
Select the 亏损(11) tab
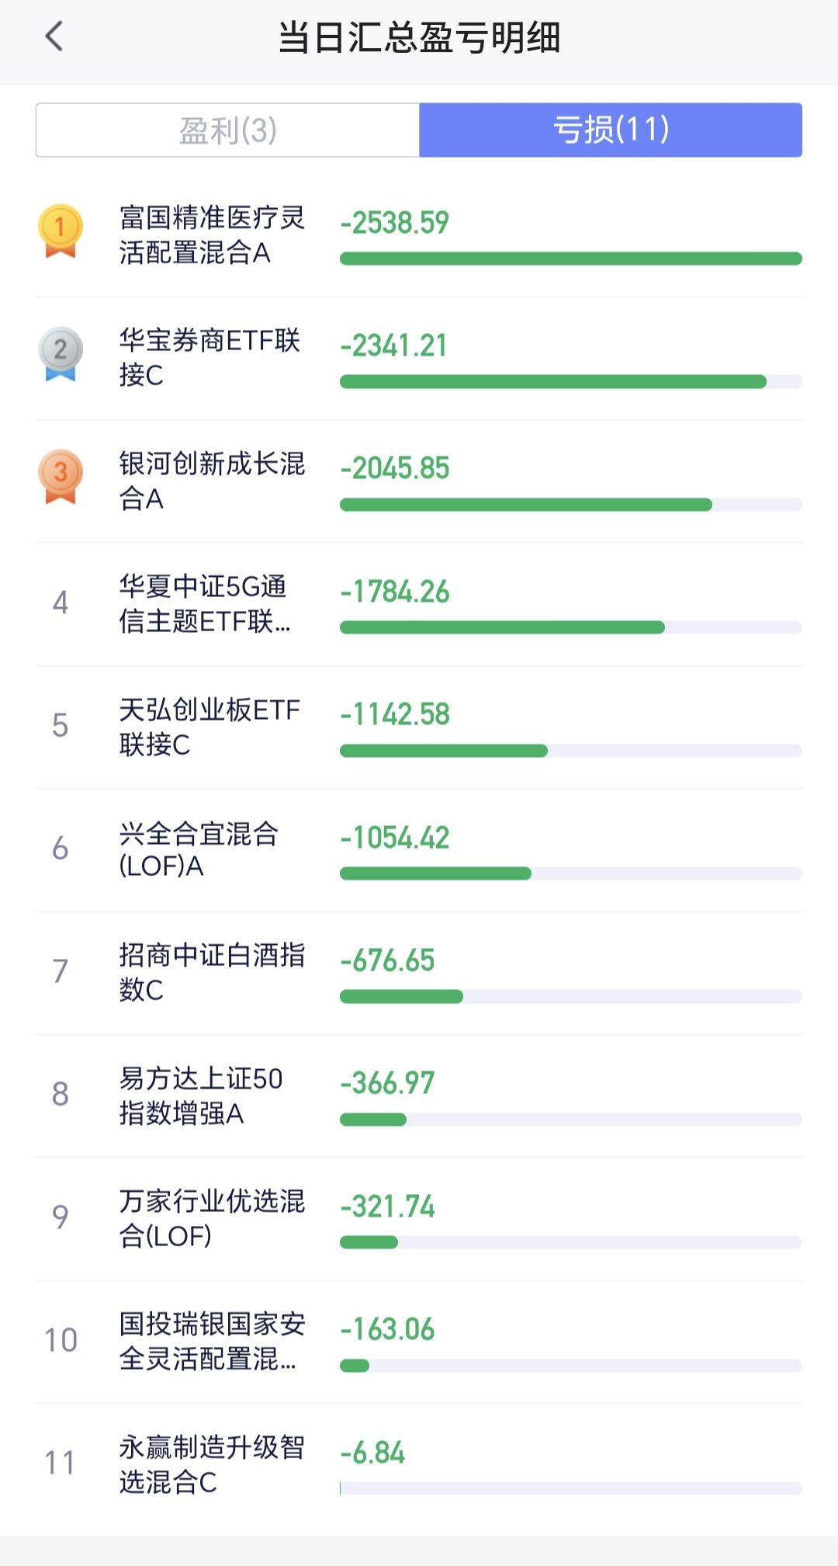coord(611,130)
